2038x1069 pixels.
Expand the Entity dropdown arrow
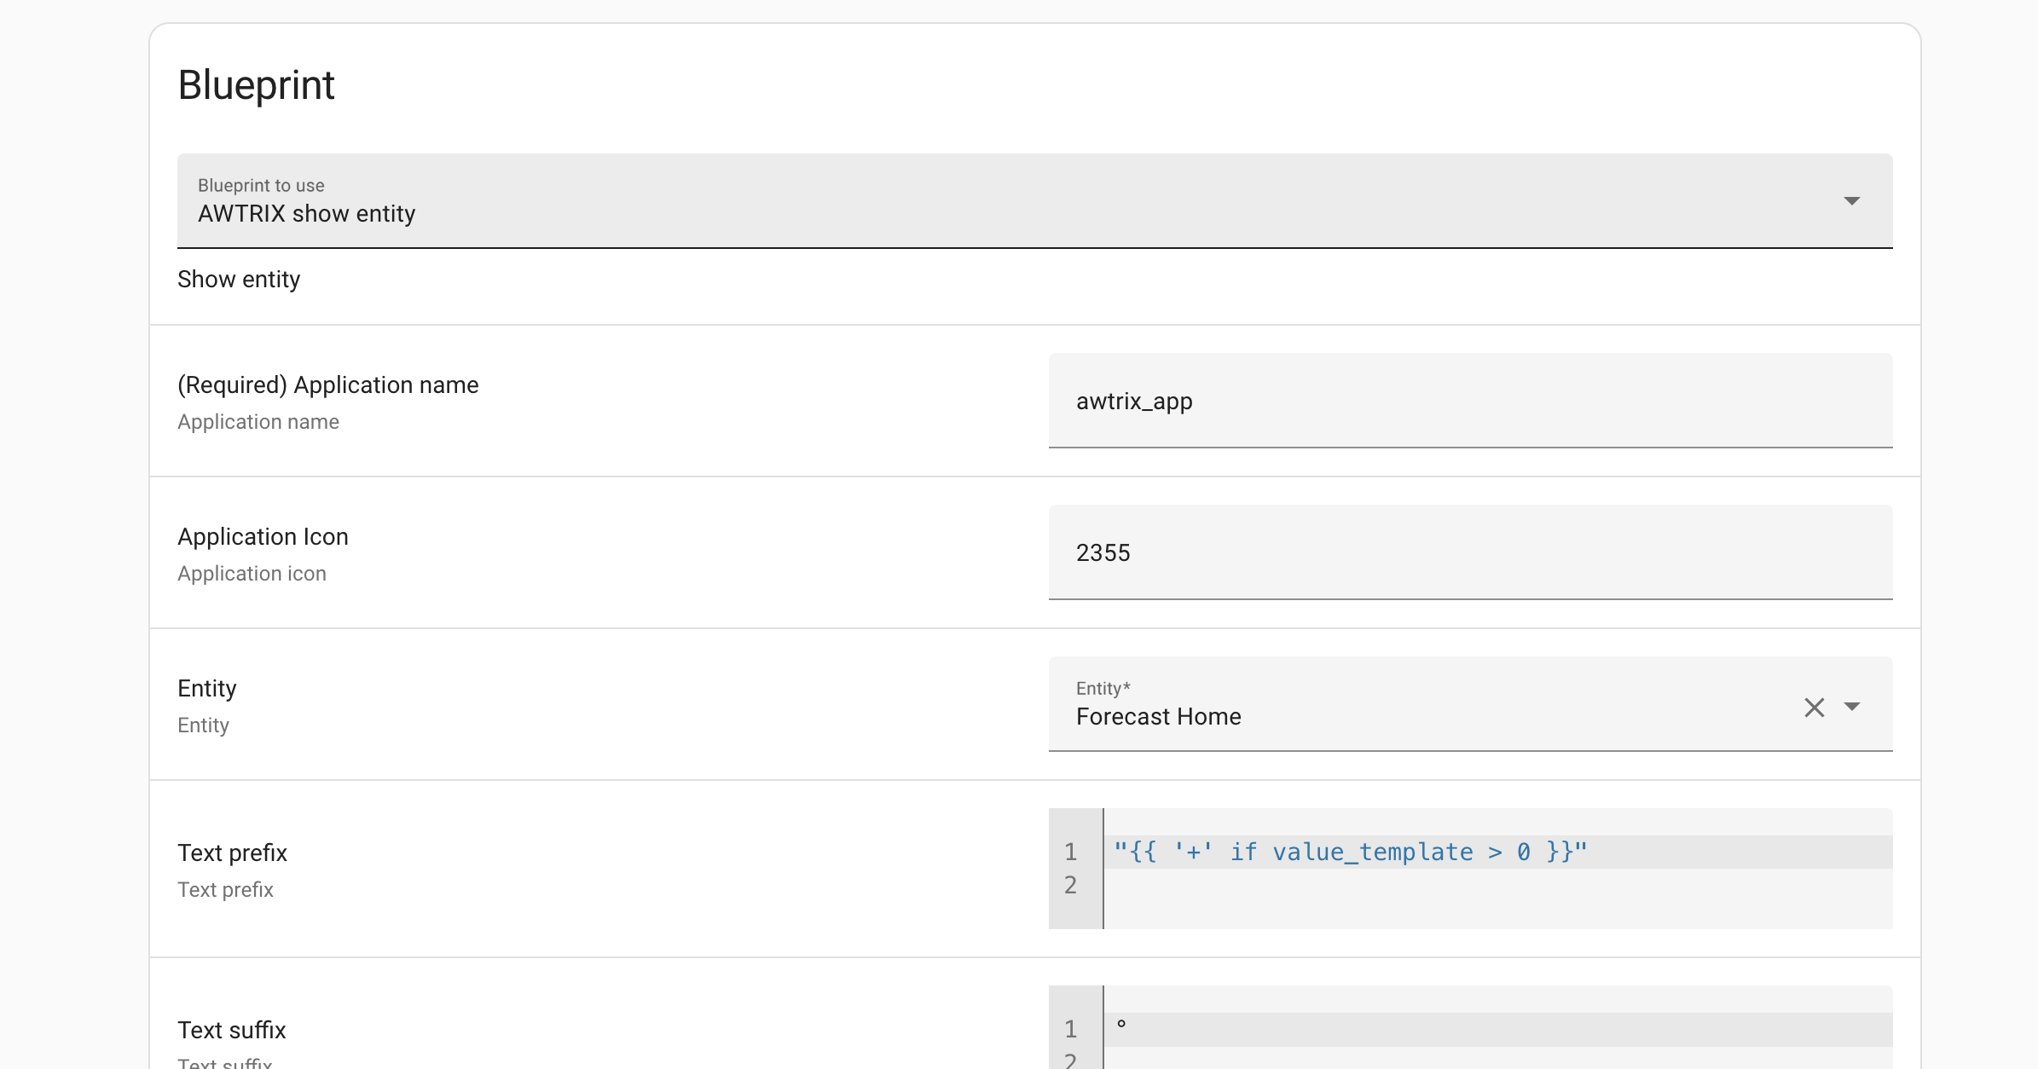(x=1851, y=707)
